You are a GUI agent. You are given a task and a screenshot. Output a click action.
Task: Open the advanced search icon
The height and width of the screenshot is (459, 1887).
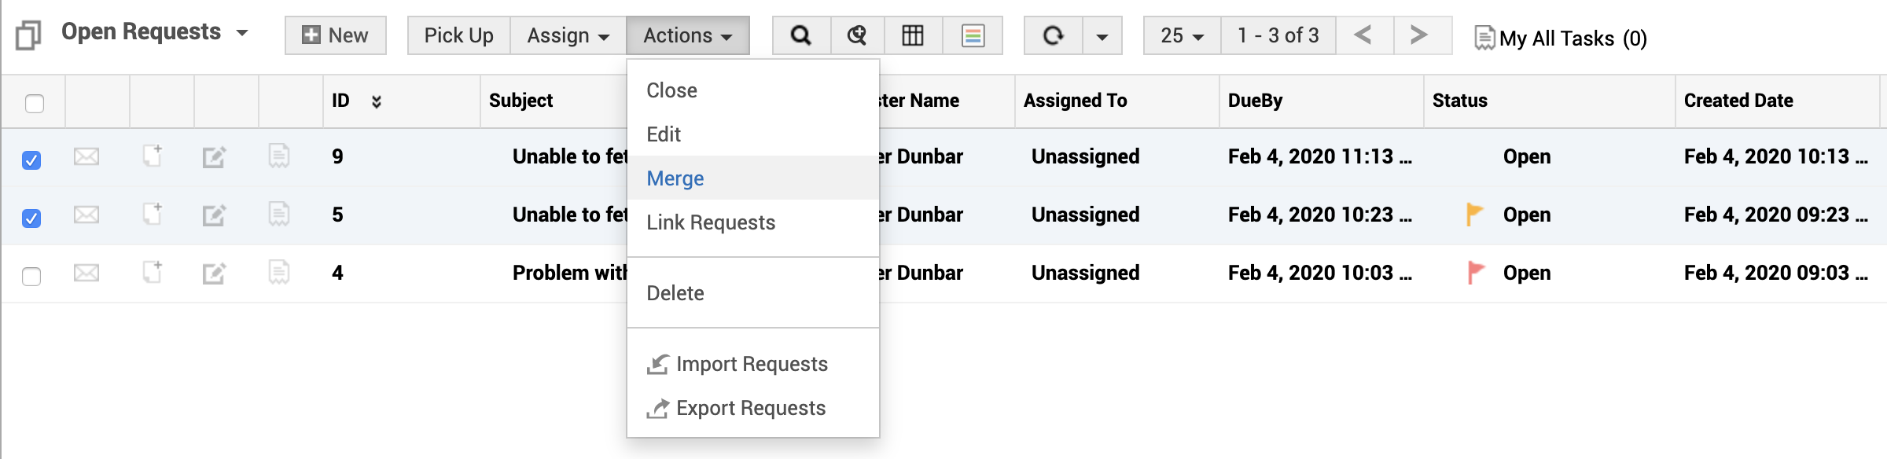pyautogui.click(x=857, y=35)
